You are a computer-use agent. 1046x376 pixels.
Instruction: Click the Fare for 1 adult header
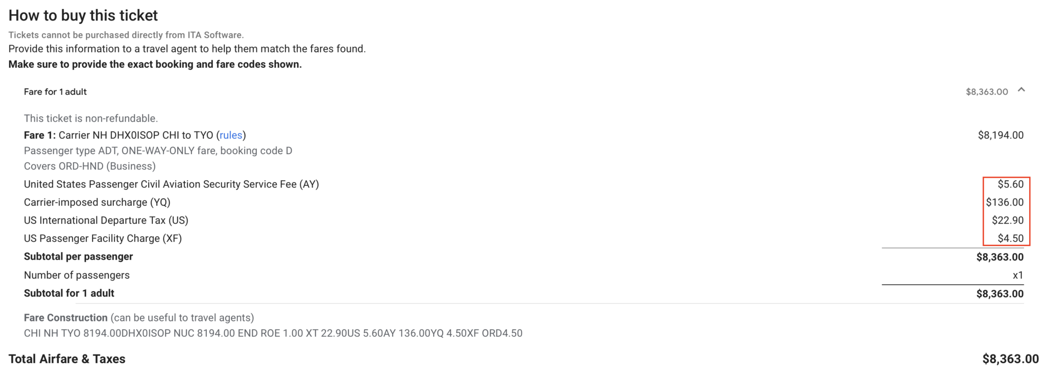[x=55, y=92]
